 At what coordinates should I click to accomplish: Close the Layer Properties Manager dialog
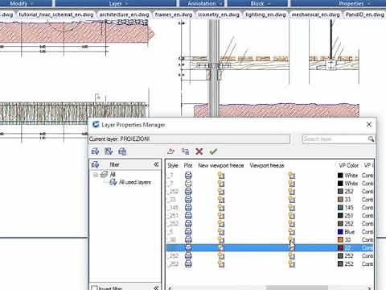[369, 125]
